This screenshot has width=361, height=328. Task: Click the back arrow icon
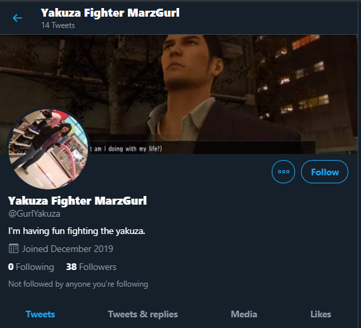pos(17,18)
